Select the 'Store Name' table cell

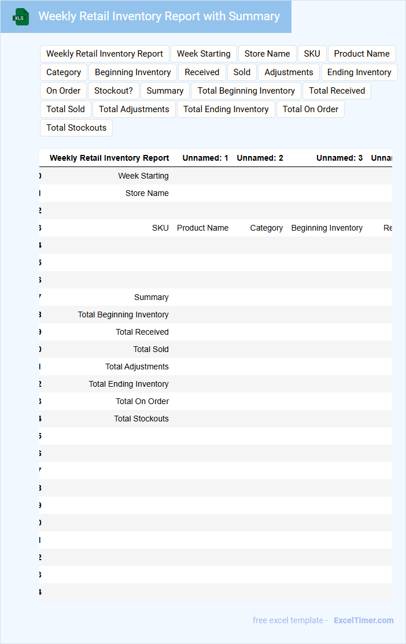coord(147,193)
